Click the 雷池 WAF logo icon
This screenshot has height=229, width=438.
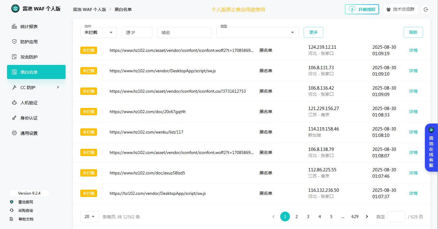click(x=15, y=9)
